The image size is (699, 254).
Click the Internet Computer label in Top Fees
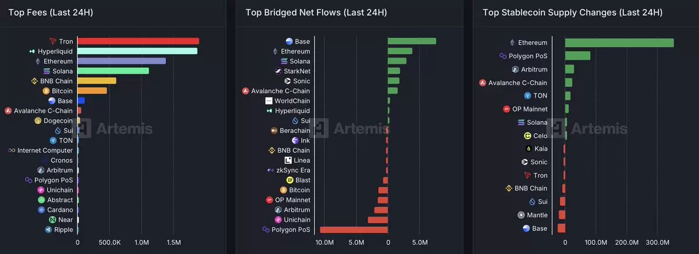[45, 151]
